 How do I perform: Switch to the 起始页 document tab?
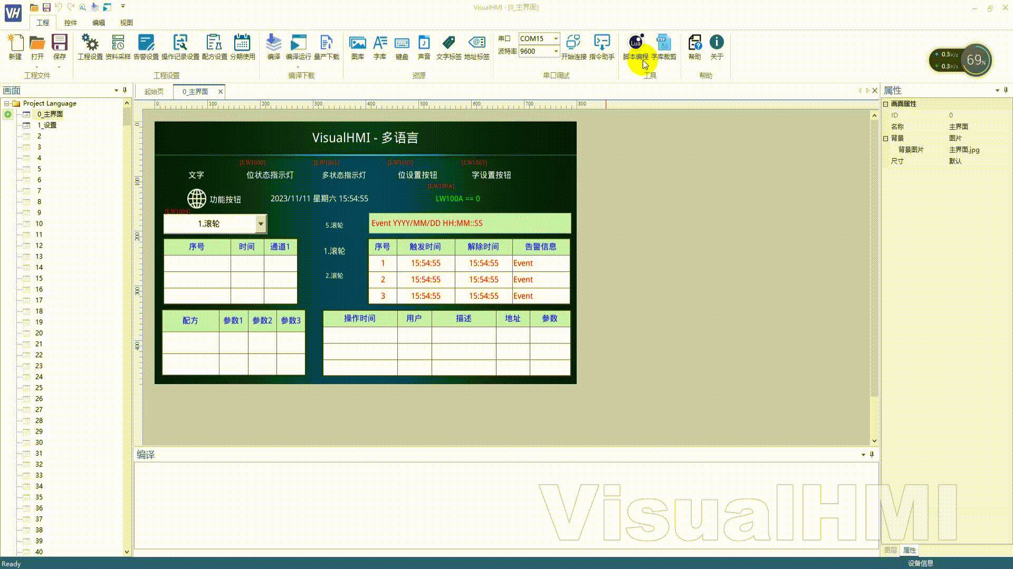click(x=154, y=92)
